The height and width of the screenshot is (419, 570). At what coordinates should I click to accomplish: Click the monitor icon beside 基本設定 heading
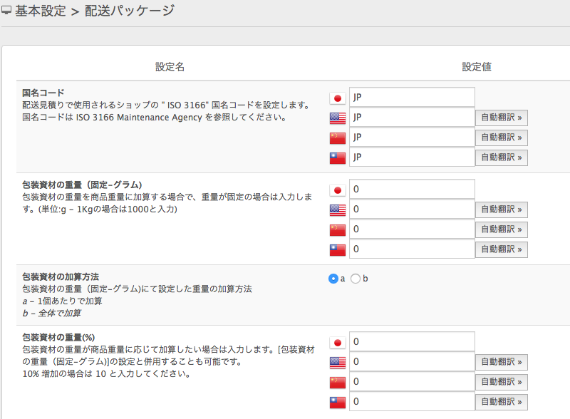click(6, 11)
